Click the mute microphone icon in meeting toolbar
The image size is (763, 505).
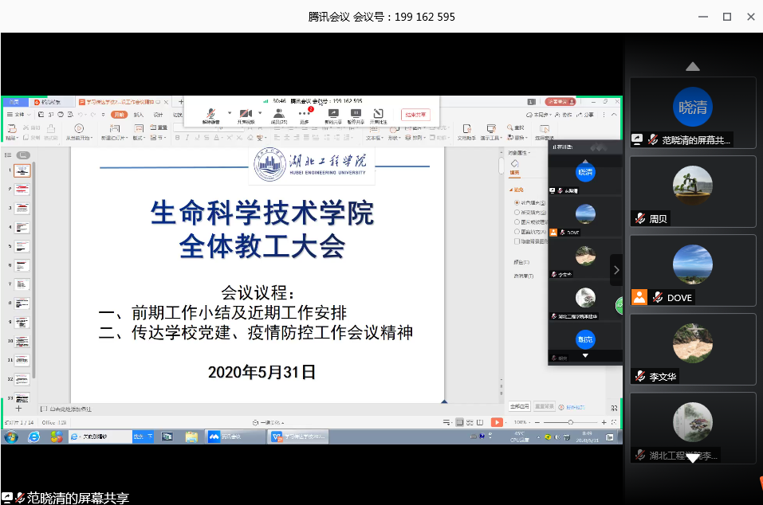tap(210, 114)
